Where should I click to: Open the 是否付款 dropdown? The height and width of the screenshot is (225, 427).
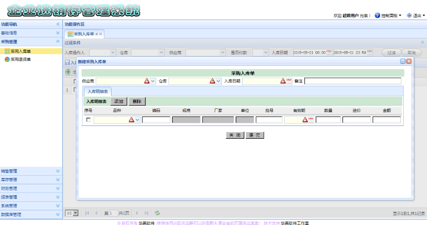266,53
